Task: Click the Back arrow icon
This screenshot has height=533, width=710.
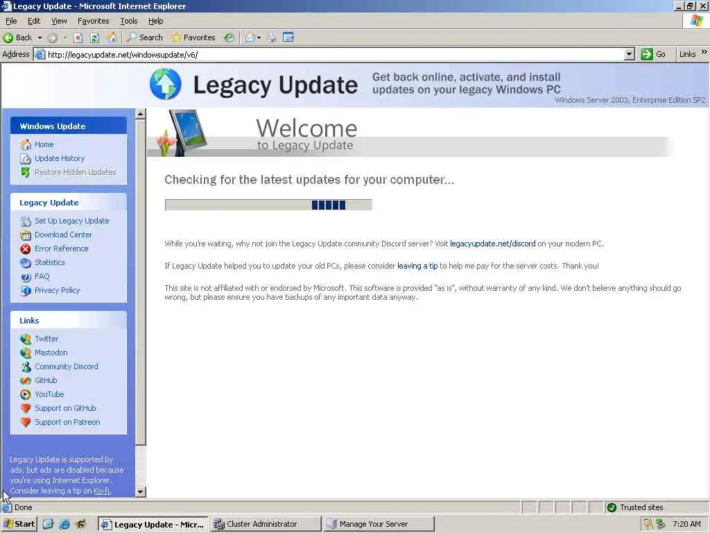Action: [x=8, y=37]
